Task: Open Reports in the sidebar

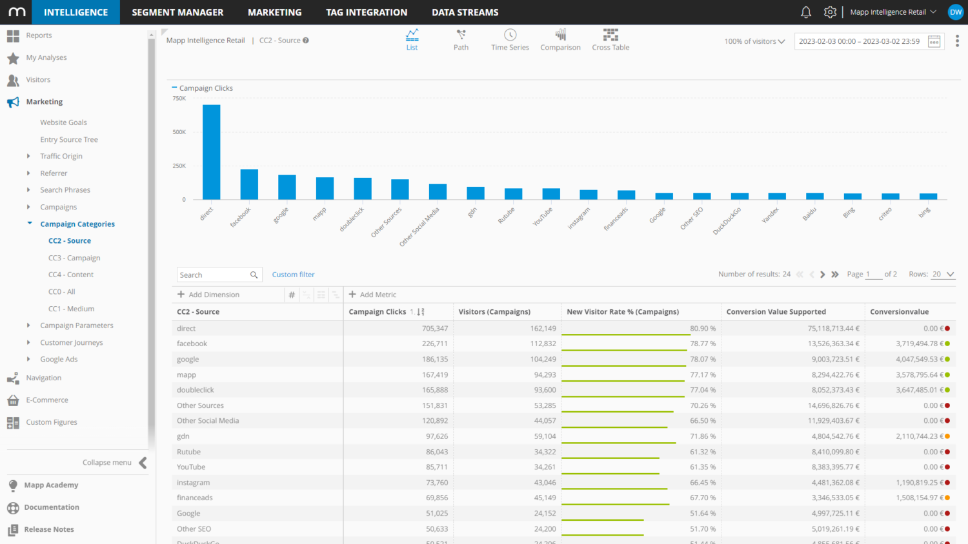Action: (x=39, y=35)
